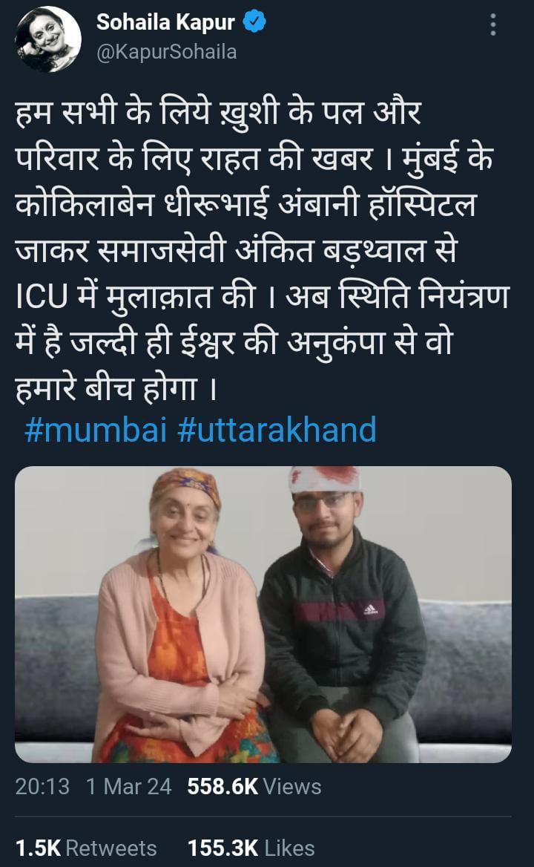
Task: Click the Likes label beside 155.3K
Action: tap(289, 848)
